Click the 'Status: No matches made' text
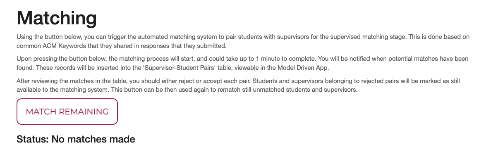This screenshot has height=164, width=498. click(76, 139)
